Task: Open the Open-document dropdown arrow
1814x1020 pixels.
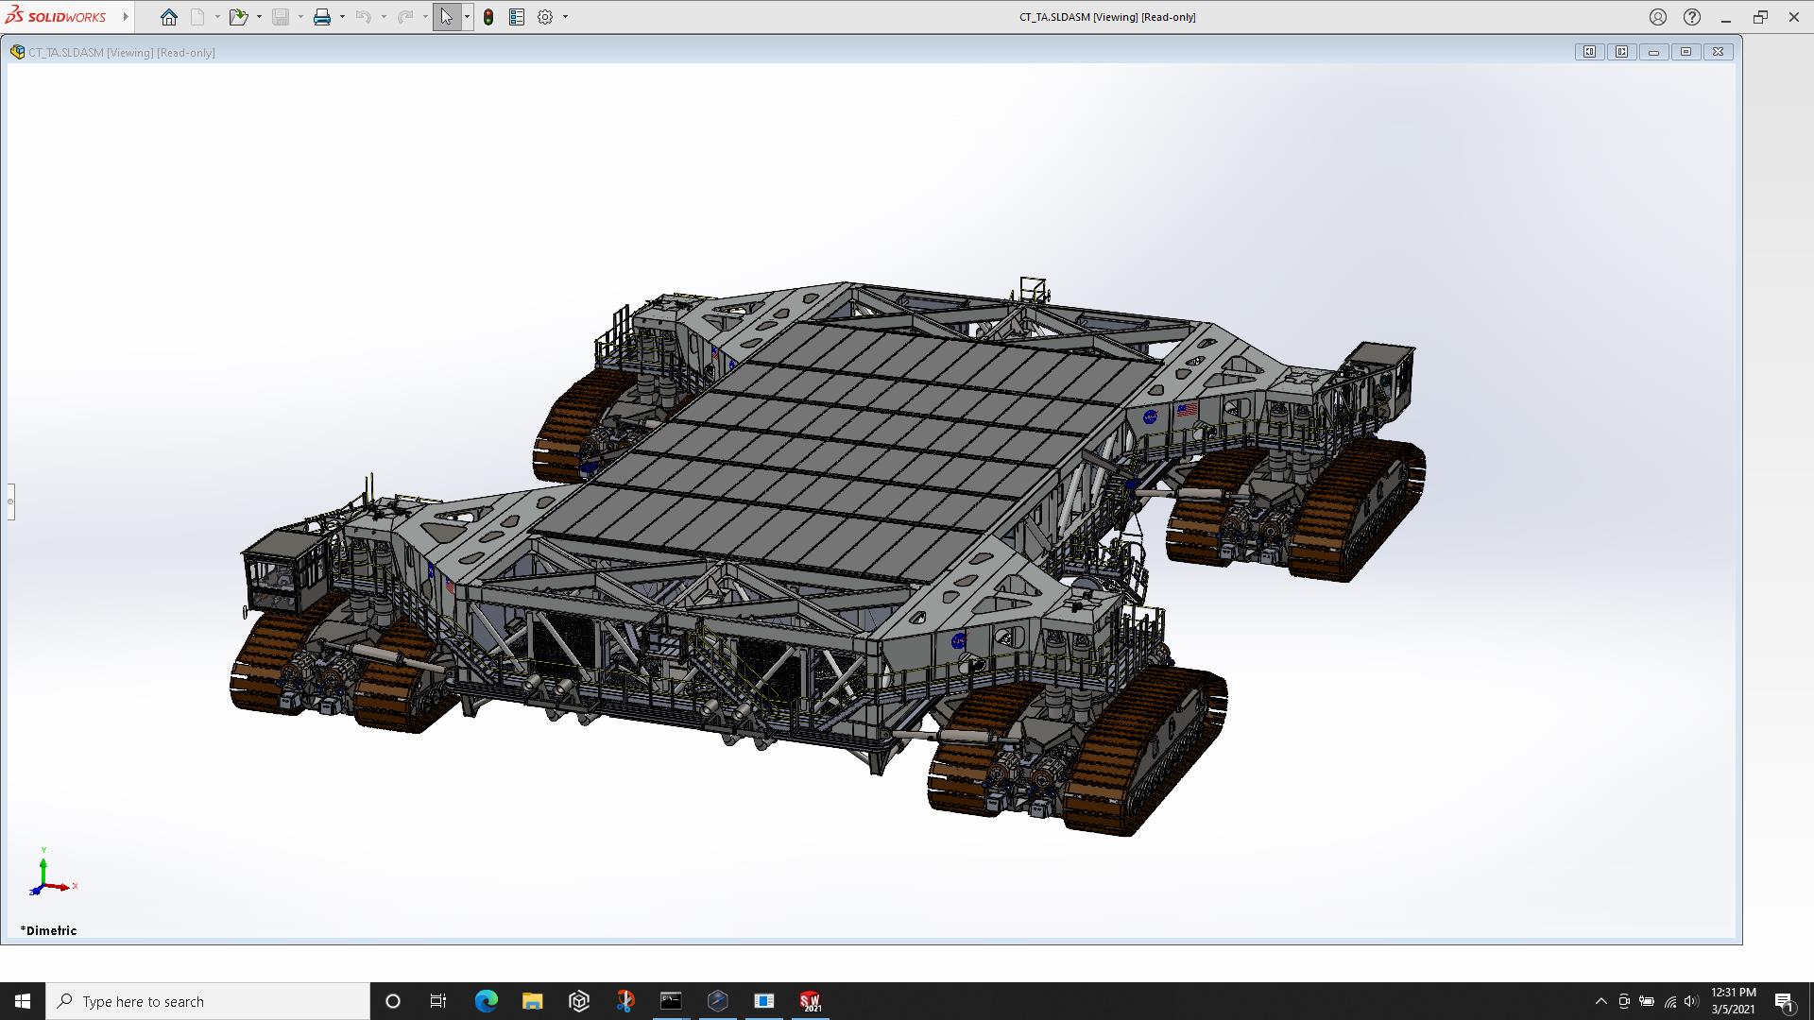Action: tap(259, 17)
